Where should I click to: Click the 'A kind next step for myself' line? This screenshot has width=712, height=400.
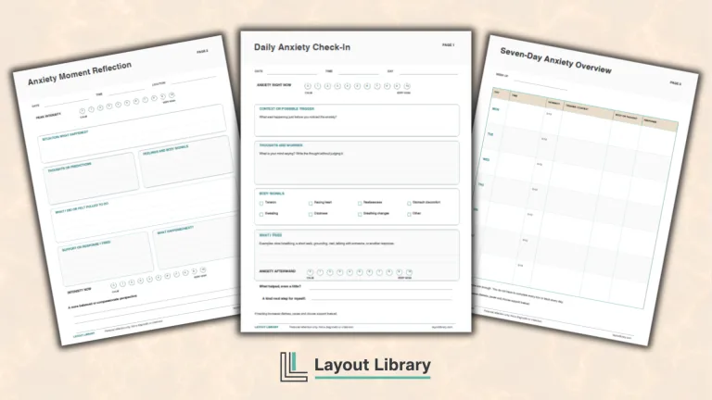pyautogui.click(x=382, y=299)
